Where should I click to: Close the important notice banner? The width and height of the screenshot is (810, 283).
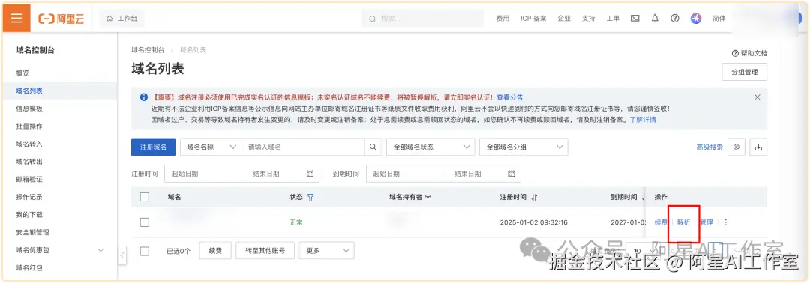757,97
